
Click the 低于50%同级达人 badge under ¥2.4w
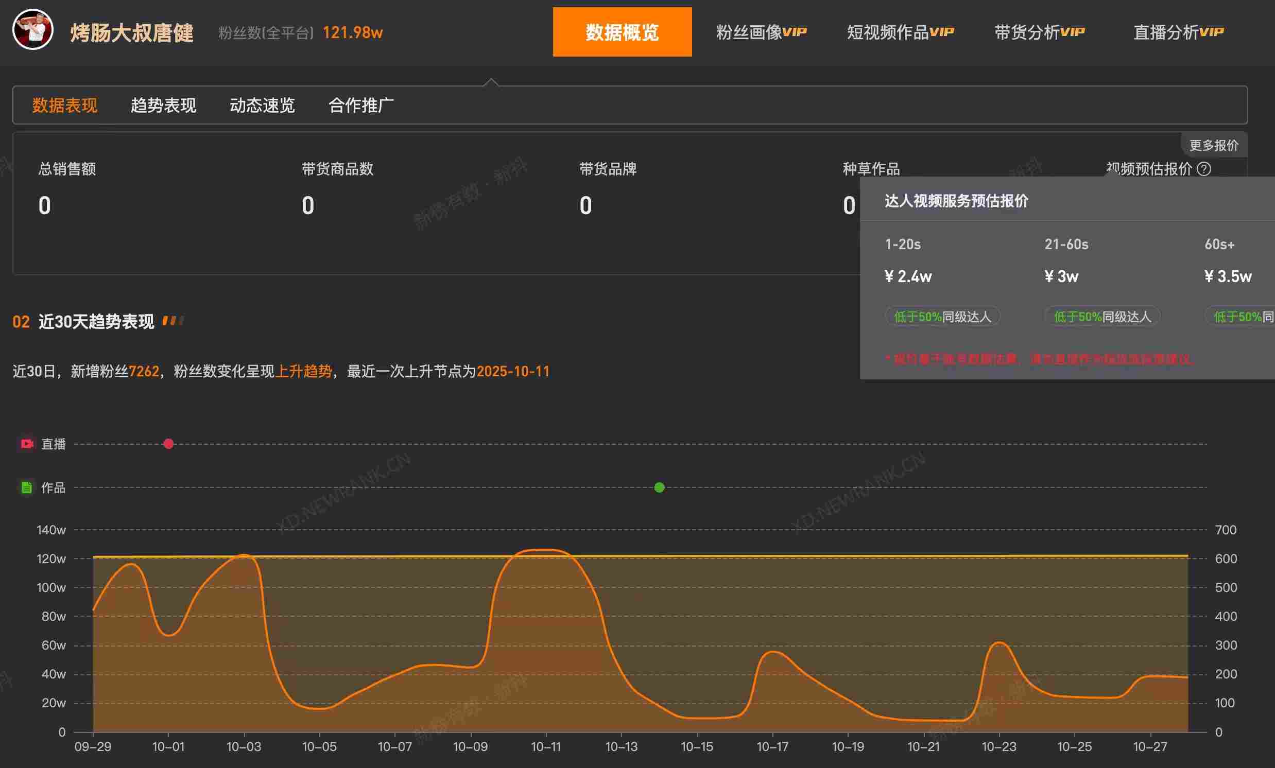[x=942, y=317]
